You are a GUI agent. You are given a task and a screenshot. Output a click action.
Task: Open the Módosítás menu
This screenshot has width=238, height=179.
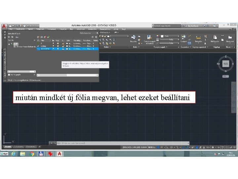[x=92, y=29]
